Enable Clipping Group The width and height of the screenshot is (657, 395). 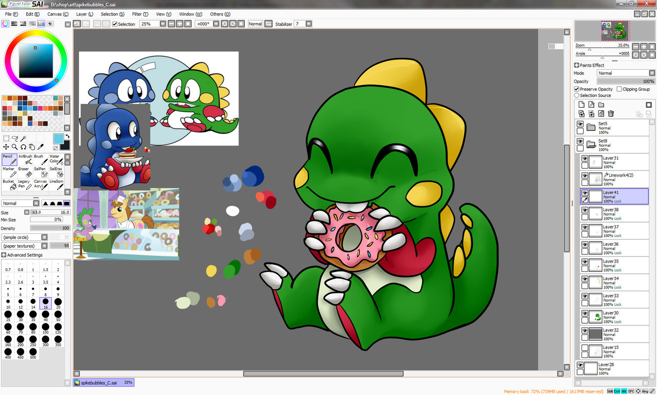pos(620,89)
